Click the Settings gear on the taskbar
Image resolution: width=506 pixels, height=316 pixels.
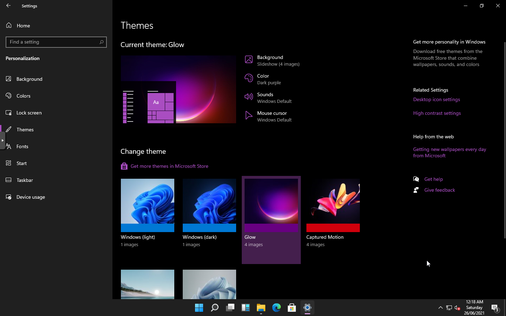tap(307, 308)
